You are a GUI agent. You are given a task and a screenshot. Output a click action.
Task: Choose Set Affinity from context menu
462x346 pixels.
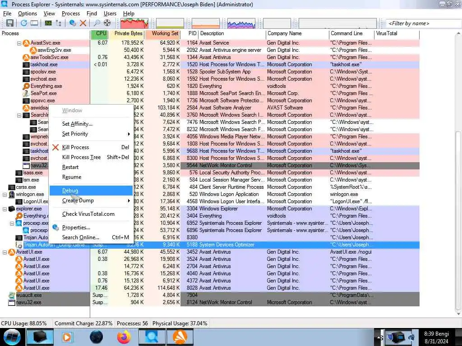[x=91, y=124]
